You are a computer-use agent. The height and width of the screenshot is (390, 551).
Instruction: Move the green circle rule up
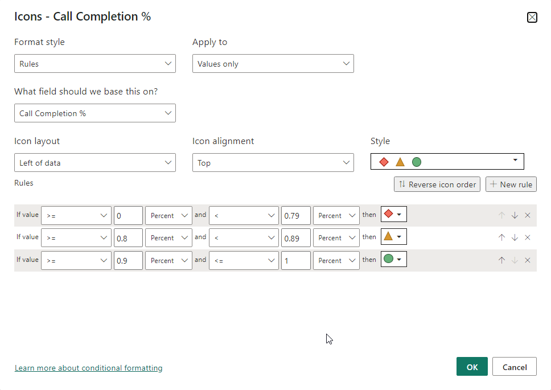tap(501, 260)
